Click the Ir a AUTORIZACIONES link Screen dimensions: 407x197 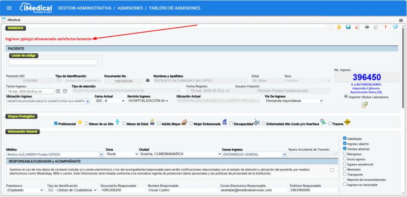[x=367, y=84]
